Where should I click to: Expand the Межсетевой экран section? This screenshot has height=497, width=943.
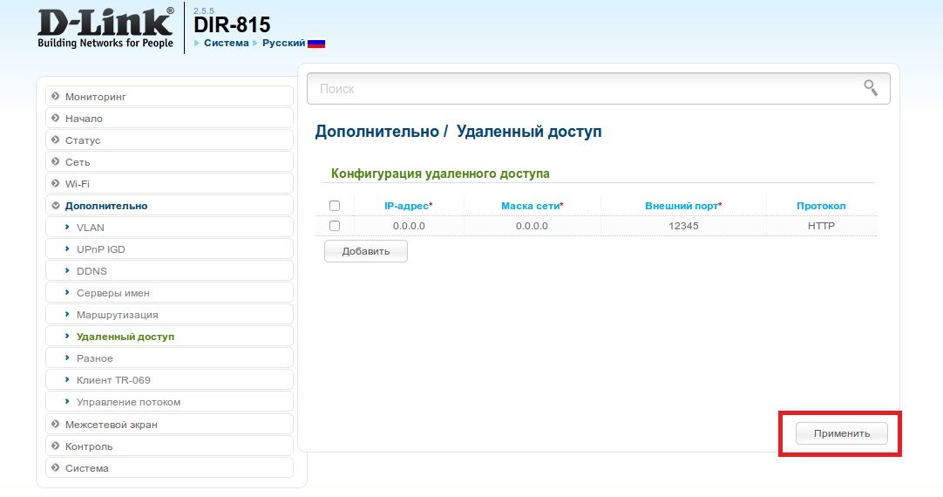click(111, 425)
